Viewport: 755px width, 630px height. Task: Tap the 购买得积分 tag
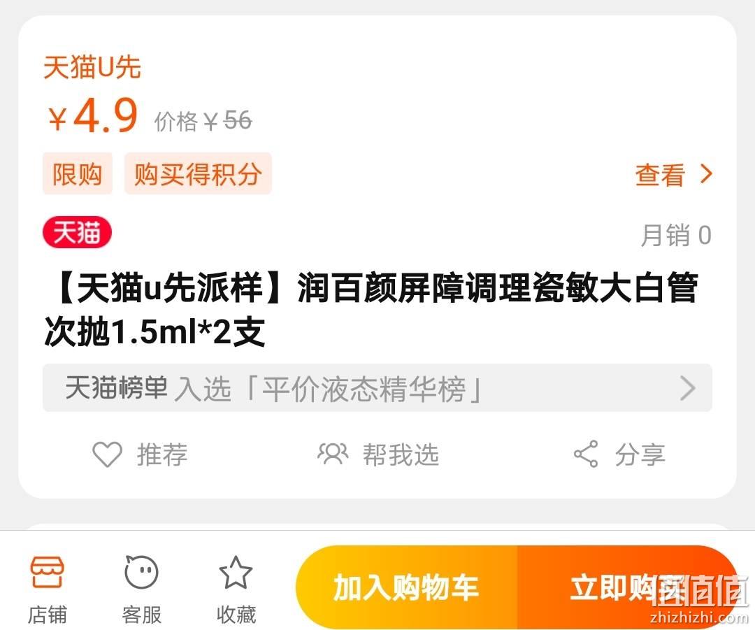[198, 173]
